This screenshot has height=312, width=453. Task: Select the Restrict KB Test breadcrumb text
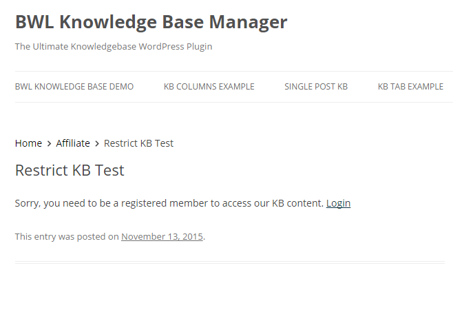coord(138,143)
